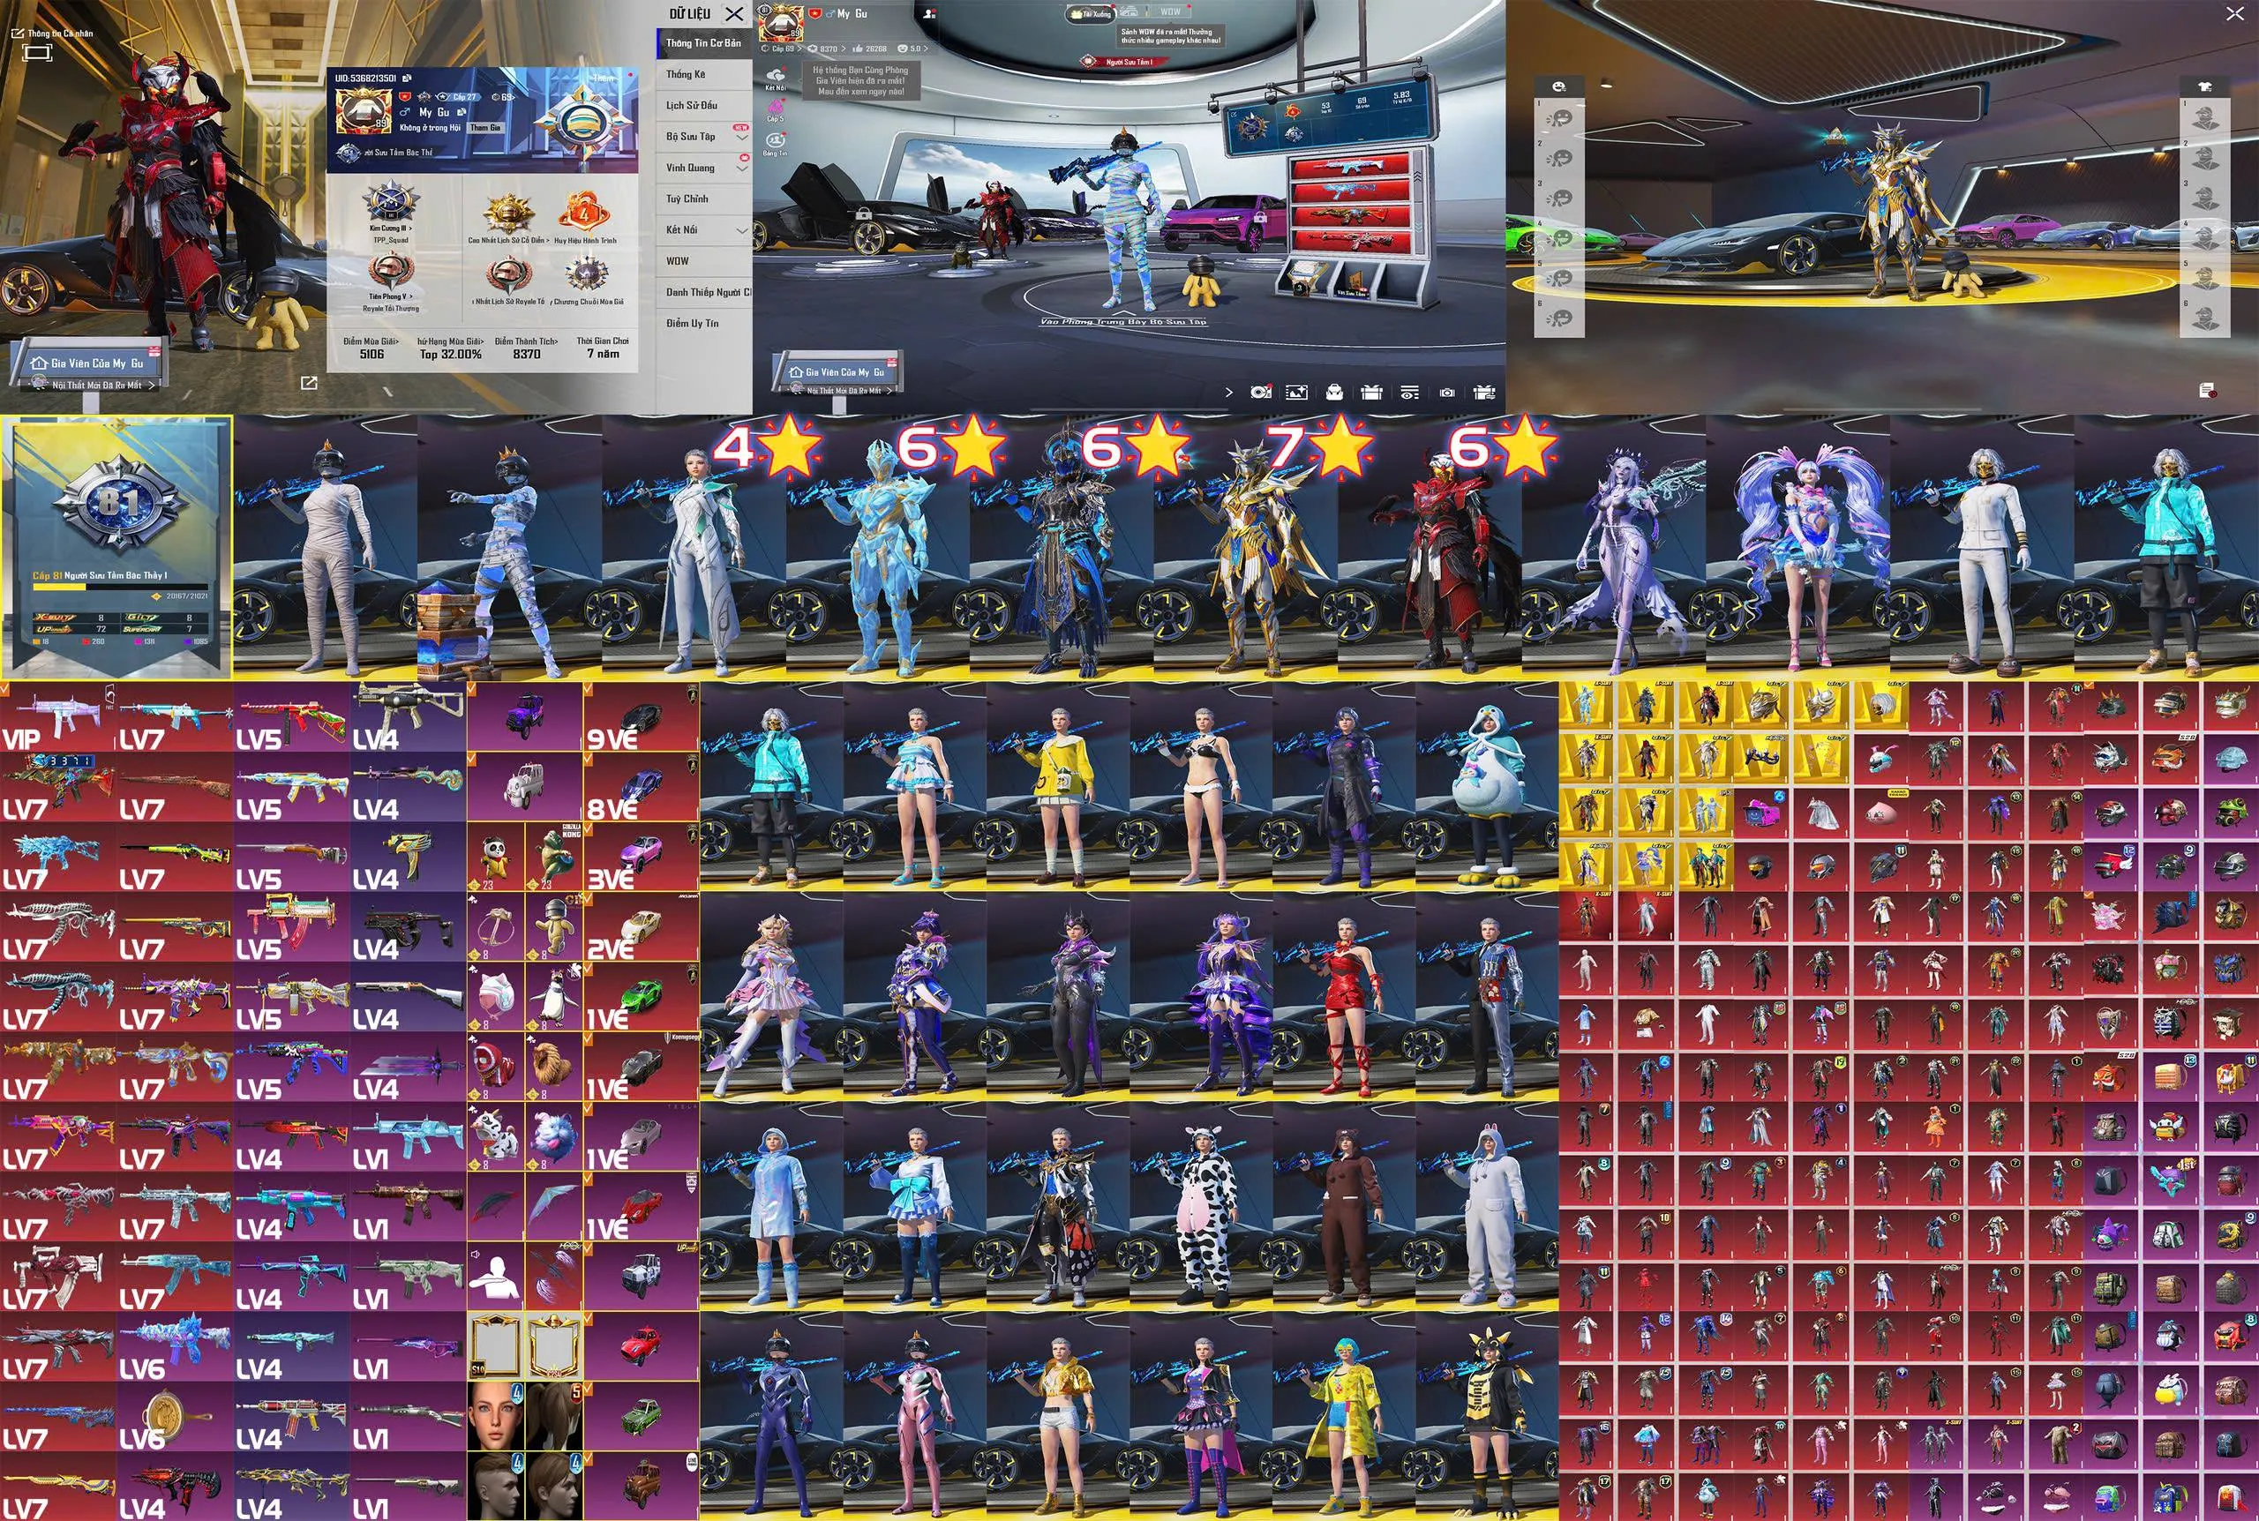Open the pink Cấp 5 icon in the lobby

[775, 107]
